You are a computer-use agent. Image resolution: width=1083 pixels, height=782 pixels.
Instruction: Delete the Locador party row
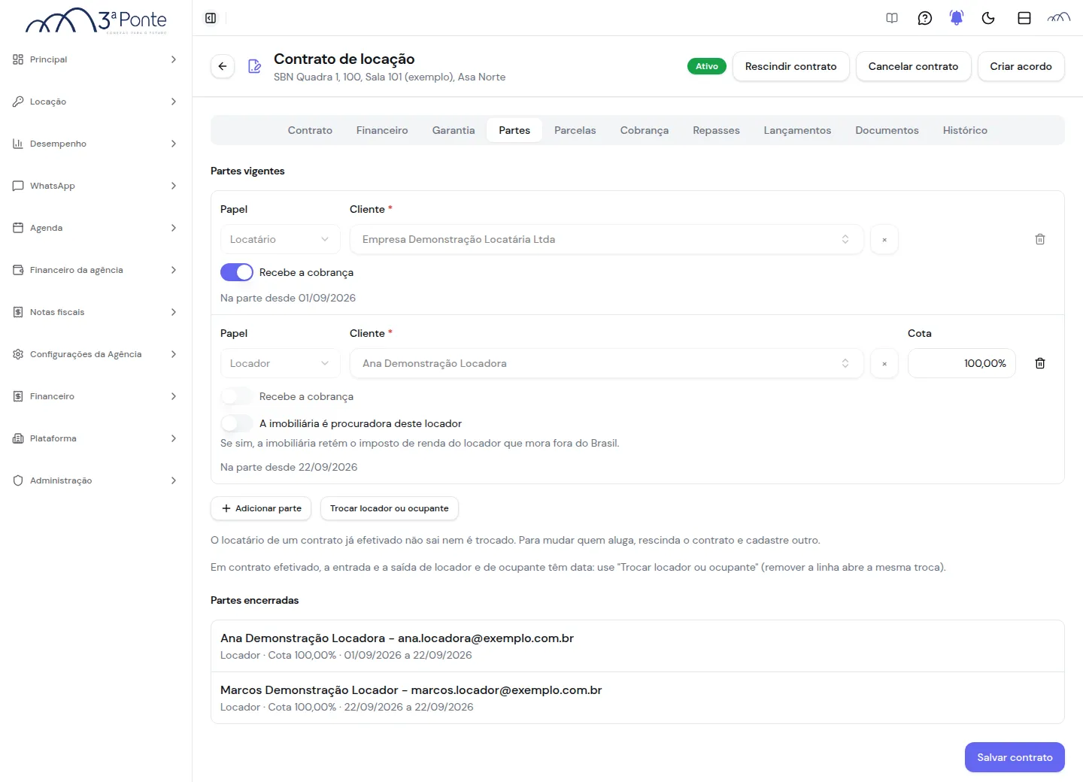click(x=1040, y=363)
